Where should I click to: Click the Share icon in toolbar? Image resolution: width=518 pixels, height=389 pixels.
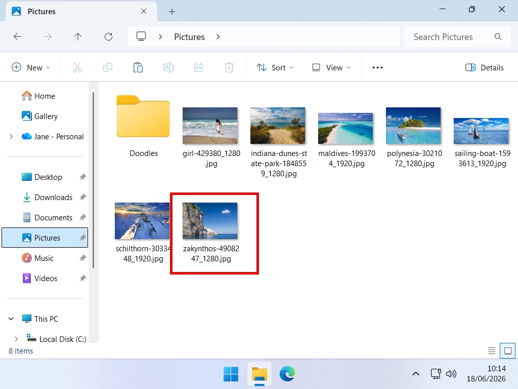coord(199,67)
